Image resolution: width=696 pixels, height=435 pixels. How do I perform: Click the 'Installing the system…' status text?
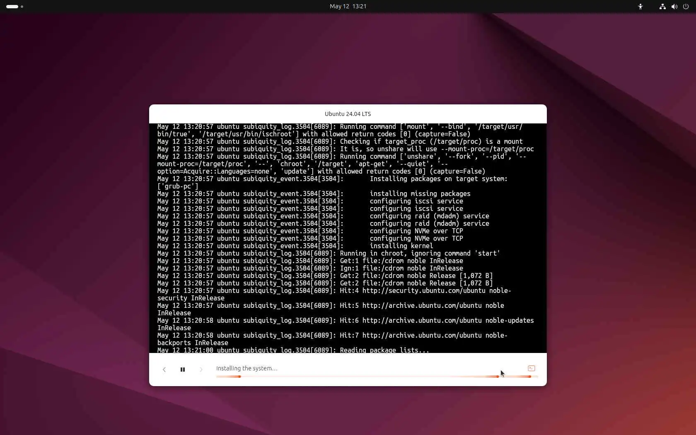tap(247, 368)
